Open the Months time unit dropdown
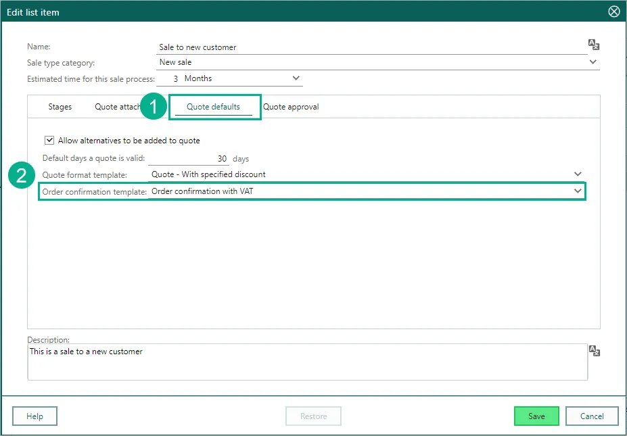 click(x=296, y=78)
